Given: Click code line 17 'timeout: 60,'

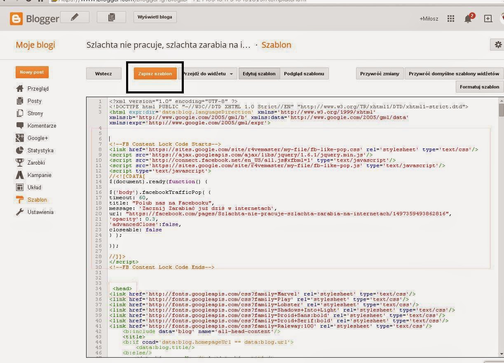Looking at the screenshot, I should [x=129, y=198].
